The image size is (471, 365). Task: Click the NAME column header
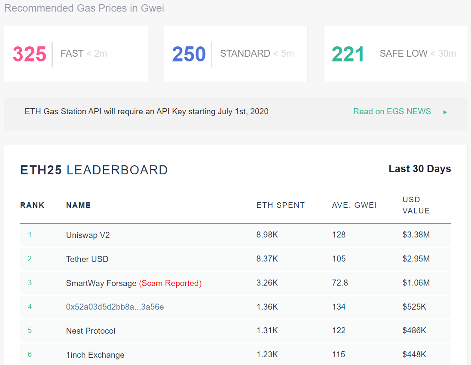[78, 205]
